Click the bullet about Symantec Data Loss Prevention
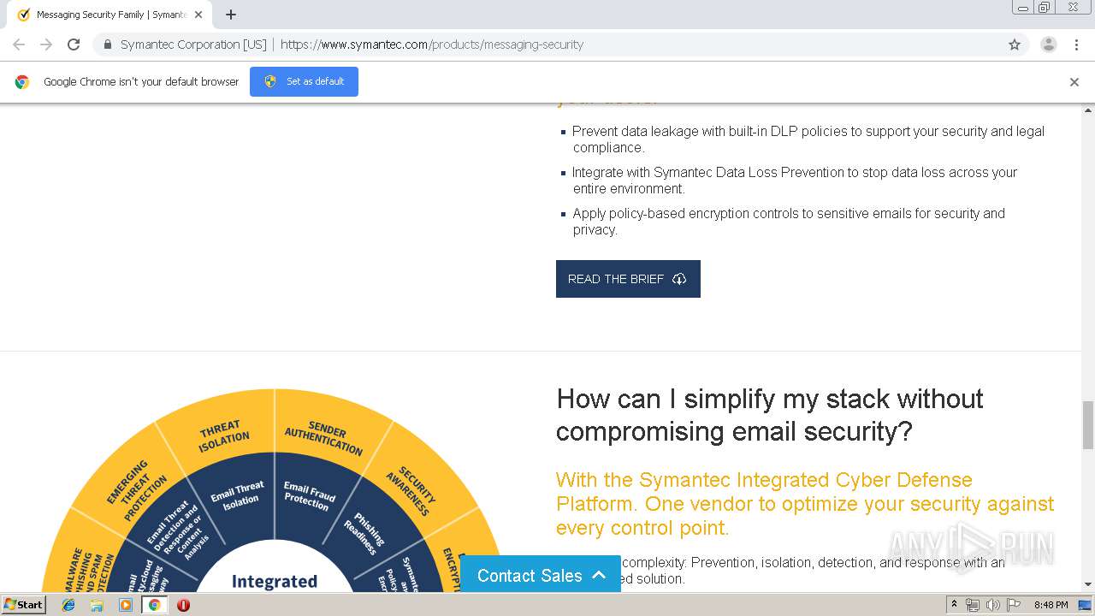The width and height of the screenshot is (1095, 616). pos(795,181)
